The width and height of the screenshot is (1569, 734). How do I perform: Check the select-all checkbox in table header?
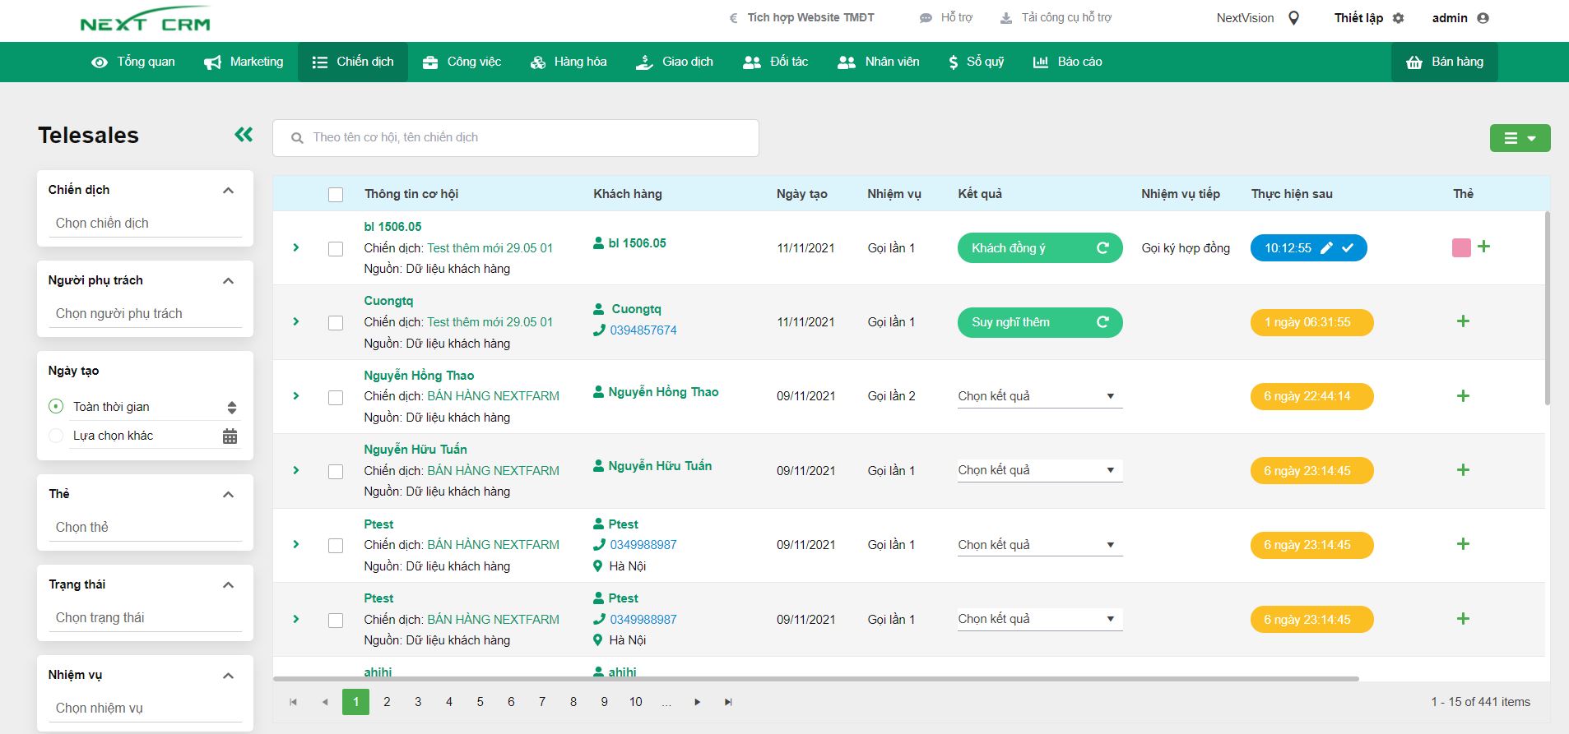click(336, 195)
